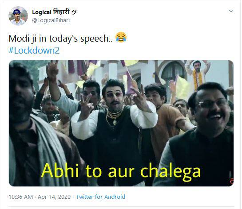Click the word 'Logical' in the name

42,12
